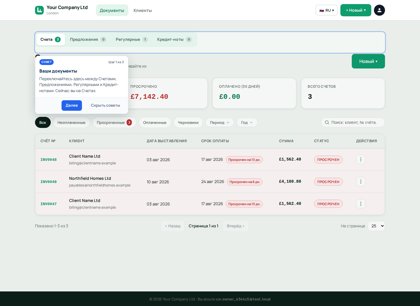Click "Client Name Ltd" in INV0047 row
Screen dimensions: 420x306
click(x=85, y=201)
